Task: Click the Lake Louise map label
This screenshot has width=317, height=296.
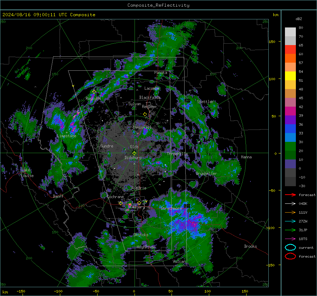Action: 27,173
